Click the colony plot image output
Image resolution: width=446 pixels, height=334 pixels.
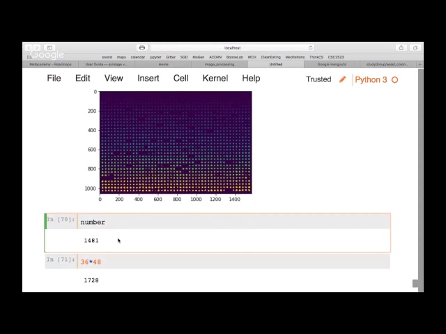tap(176, 143)
